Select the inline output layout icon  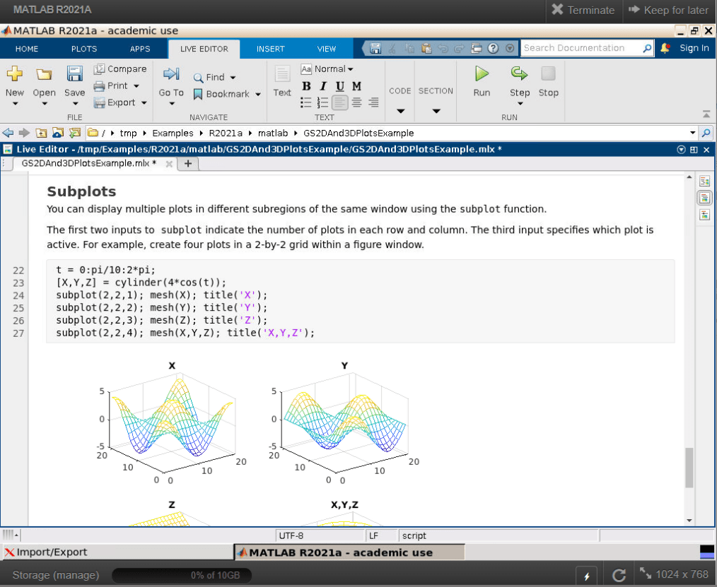coord(703,198)
